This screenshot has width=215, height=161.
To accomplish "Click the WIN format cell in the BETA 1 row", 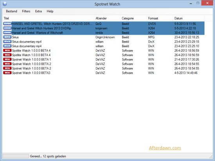I will click(151, 59).
